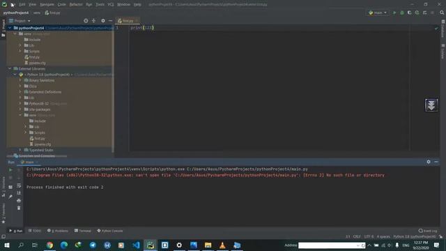
Task: Open the Python Console tab
Action: pos(110,231)
